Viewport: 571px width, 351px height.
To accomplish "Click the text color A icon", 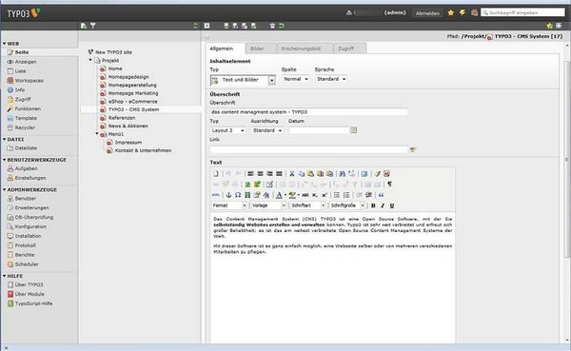I will tap(279, 195).
